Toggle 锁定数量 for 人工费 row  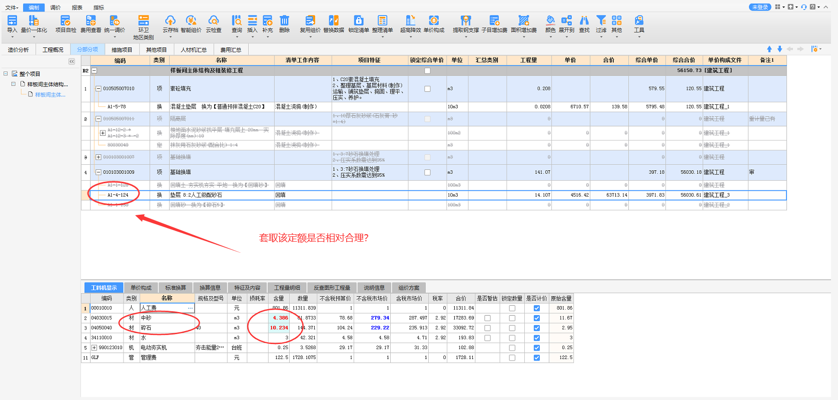coord(512,308)
